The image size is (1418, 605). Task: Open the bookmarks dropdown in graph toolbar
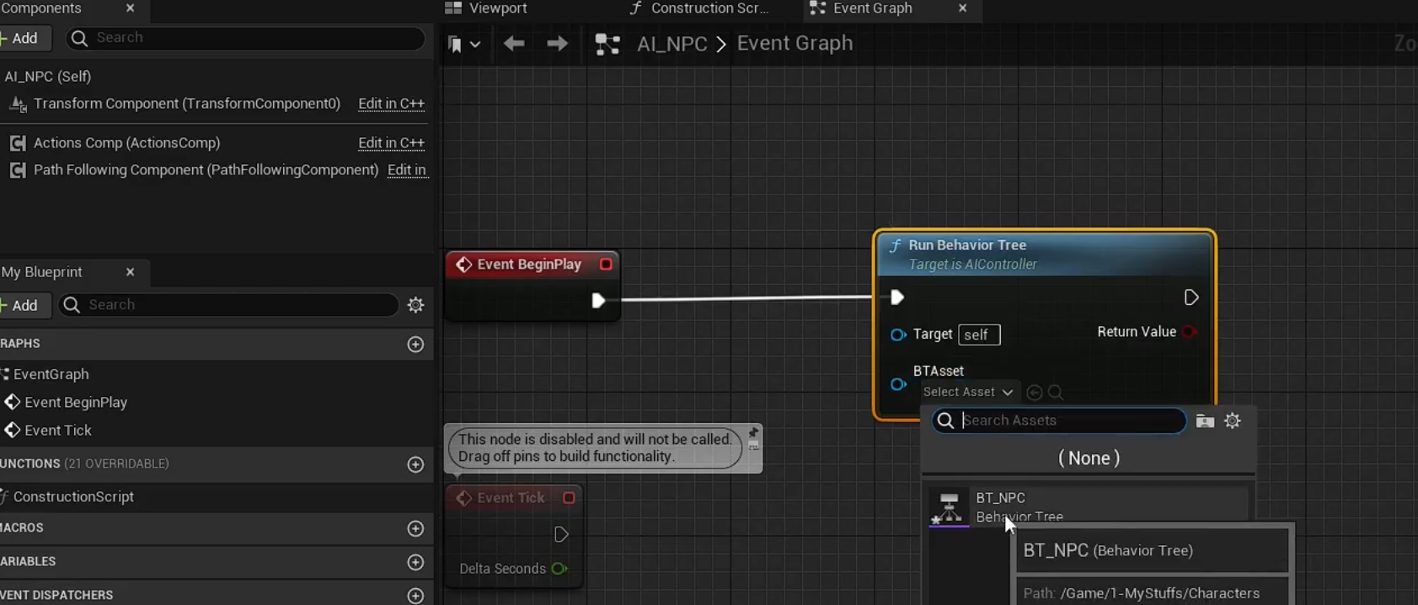point(463,45)
